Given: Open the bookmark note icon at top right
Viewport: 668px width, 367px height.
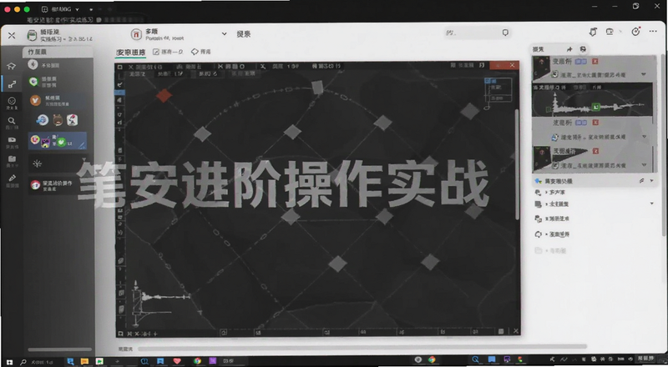Looking at the screenshot, I should point(593,32).
